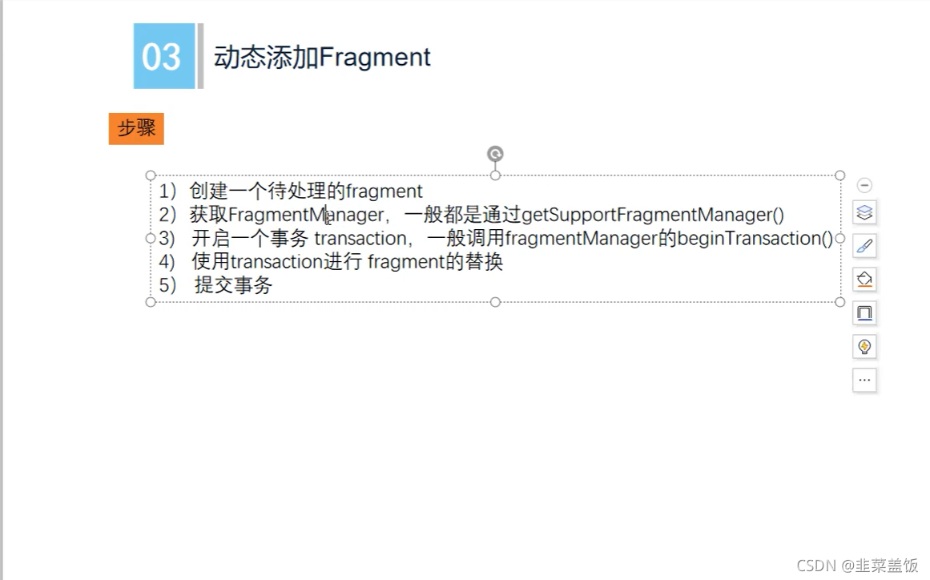The image size is (930, 580).
Task: Click on getSupportFragmentManager() text
Action: (x=652, y=215)
